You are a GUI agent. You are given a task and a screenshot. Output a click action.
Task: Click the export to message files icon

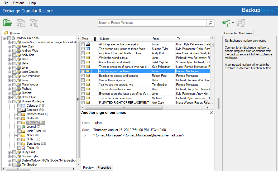[x=34, y=23]
